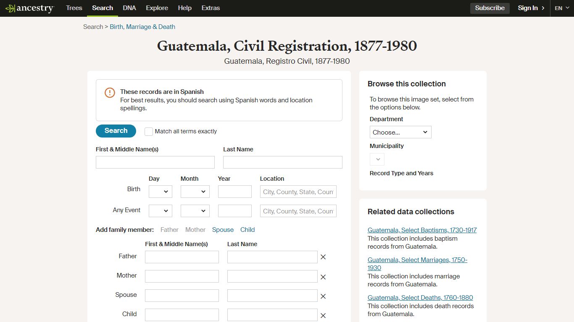Image resolution: width=574 pixels, height=322 pixels.
Task: Open Guatemala, Select Marriages, 1750-1930
Action: click(x=417, y=264)
